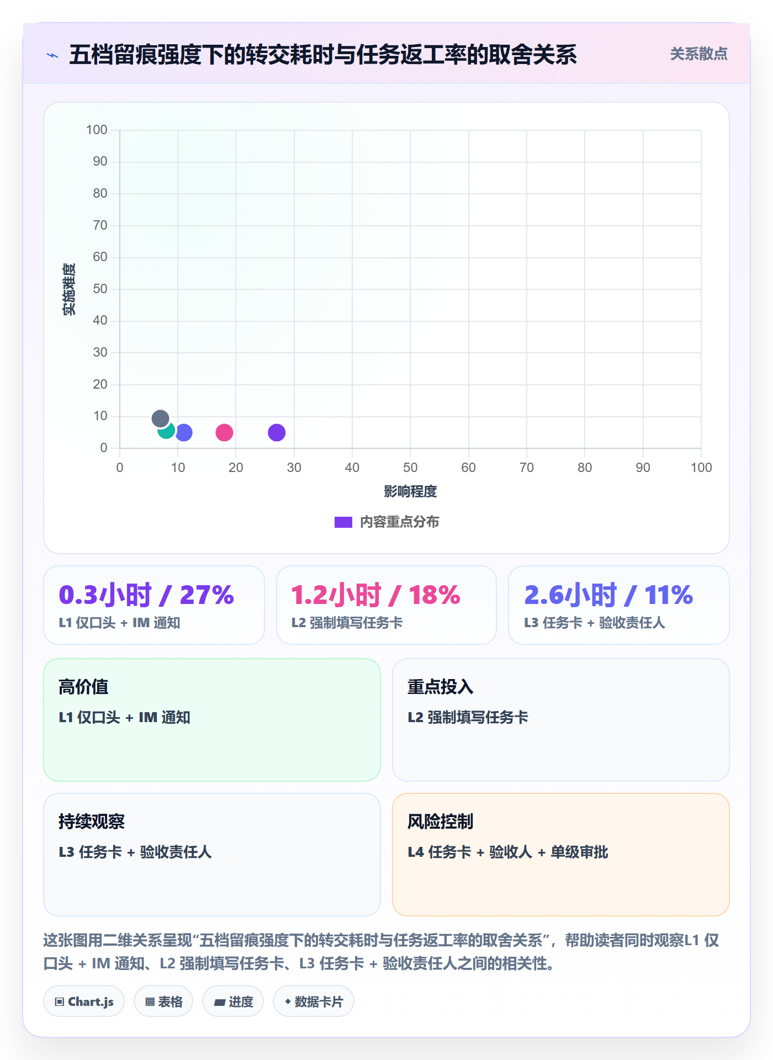The width and height of the screenshot is (773, 1060).
Task: Click the 关系散点 badge in the header
Action: [698, 54]
